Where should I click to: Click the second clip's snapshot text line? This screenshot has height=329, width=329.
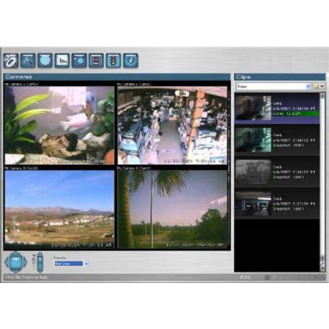(288, 145)
